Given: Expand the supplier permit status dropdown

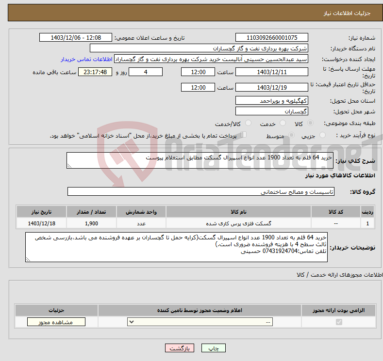Looking at the screenshot, I should point(200,322).
